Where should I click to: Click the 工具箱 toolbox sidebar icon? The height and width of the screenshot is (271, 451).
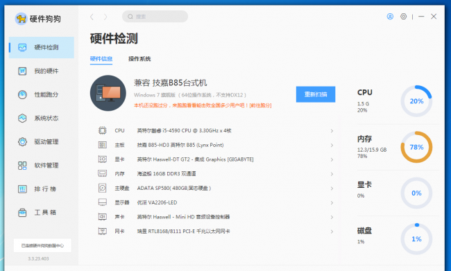click(22, 212)
